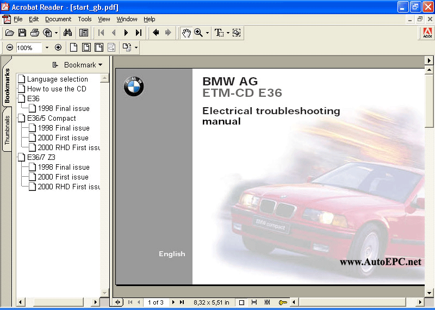The width and height of the screenshot is (435, 310).
Task: Click status bar First Page button
Action: point(130,302)
